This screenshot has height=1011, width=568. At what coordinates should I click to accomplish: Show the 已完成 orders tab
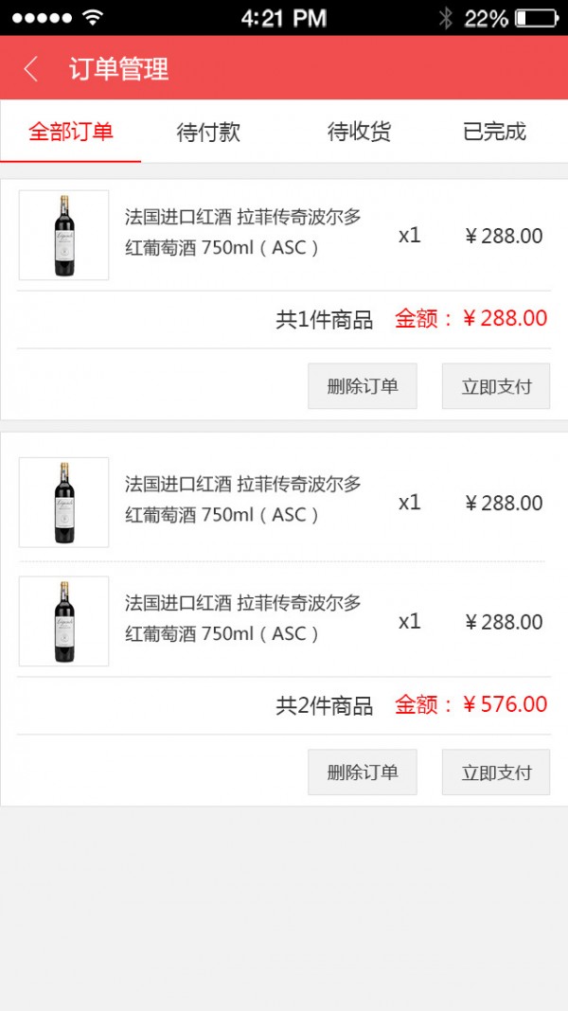coord(494,132)
